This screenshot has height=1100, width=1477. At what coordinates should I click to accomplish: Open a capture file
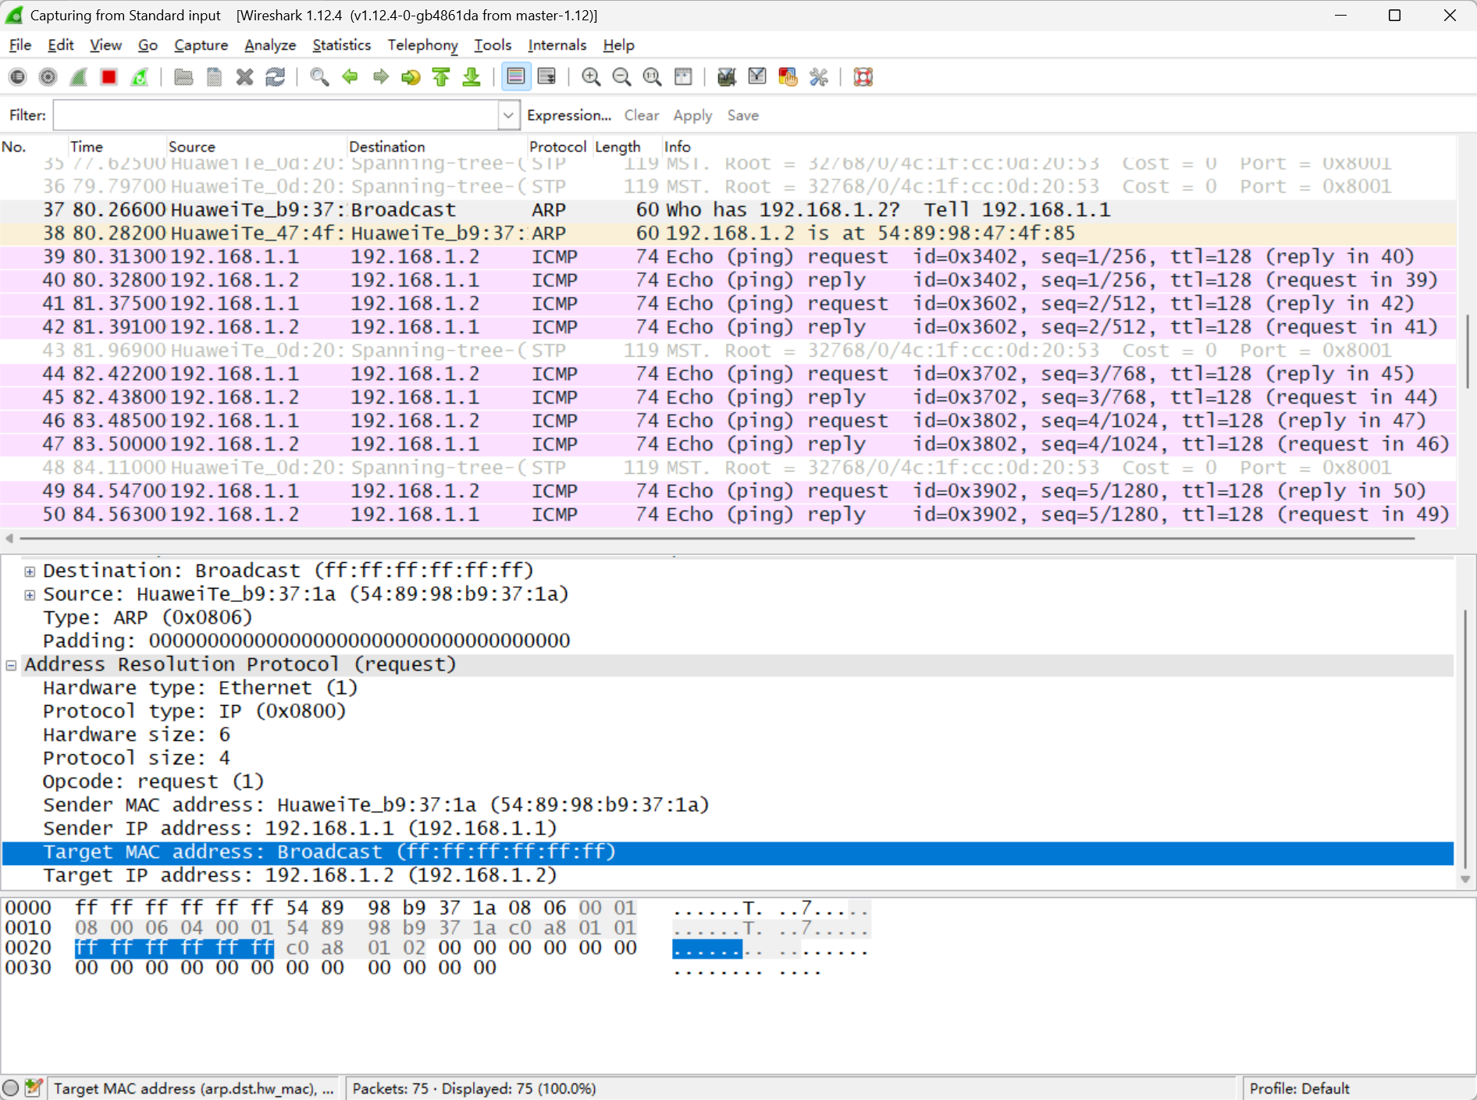tap(183, 77)
